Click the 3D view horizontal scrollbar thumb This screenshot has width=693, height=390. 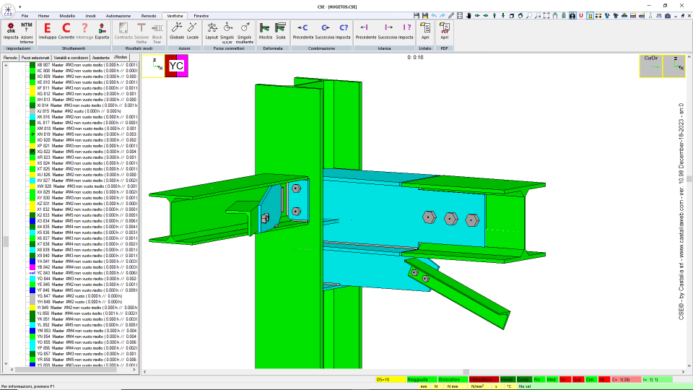(x=466, y=372)
